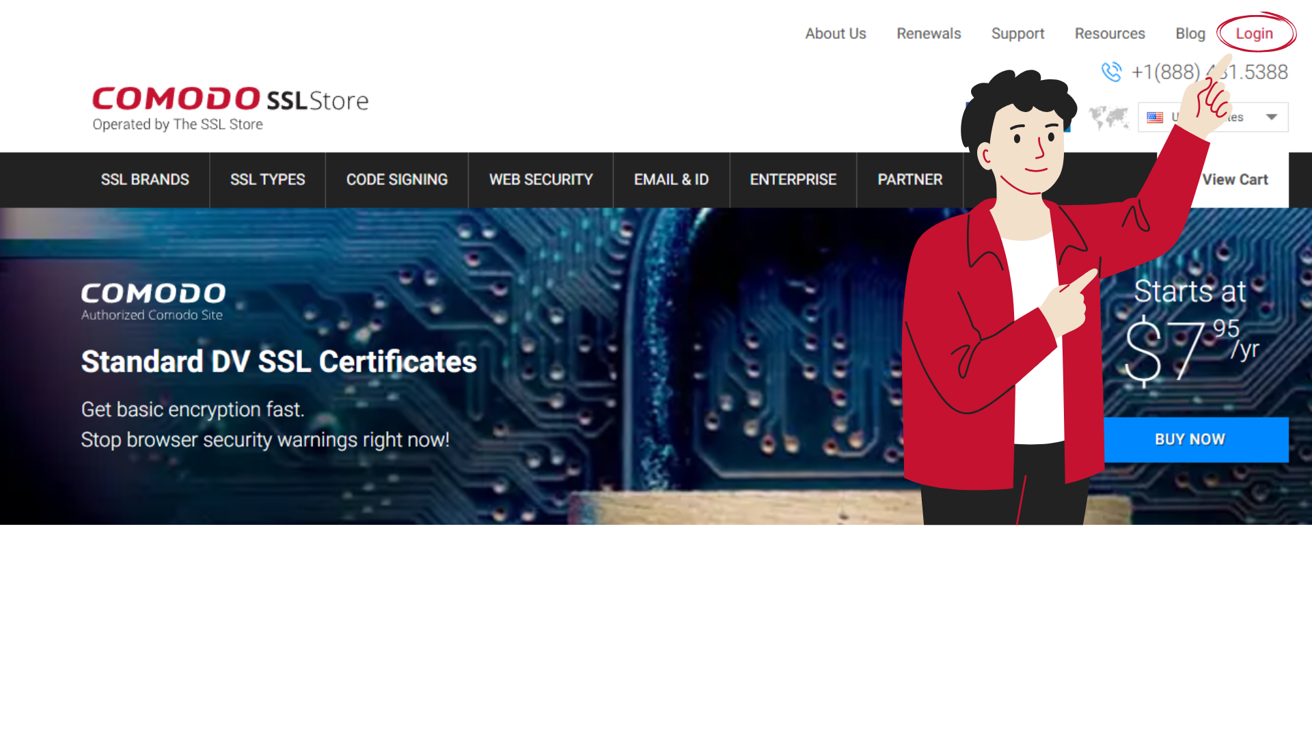
Task: Open the SSL Brands menu
Action: (145, 180)
